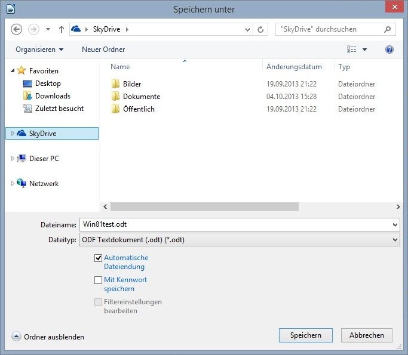
Task: Select the Öffentlich folder
Action: pos(138,109)
